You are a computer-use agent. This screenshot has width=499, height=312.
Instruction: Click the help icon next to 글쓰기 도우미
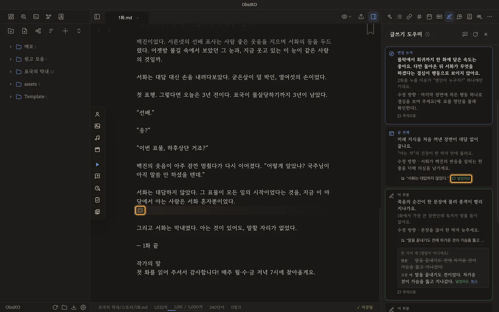click(x=428, y=34)
